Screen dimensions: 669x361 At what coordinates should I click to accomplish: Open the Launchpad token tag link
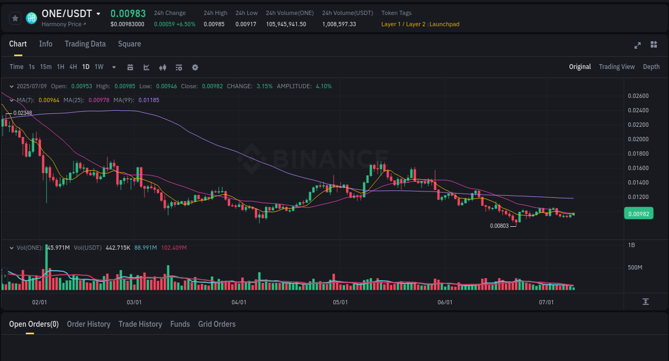tap(444, 24)
